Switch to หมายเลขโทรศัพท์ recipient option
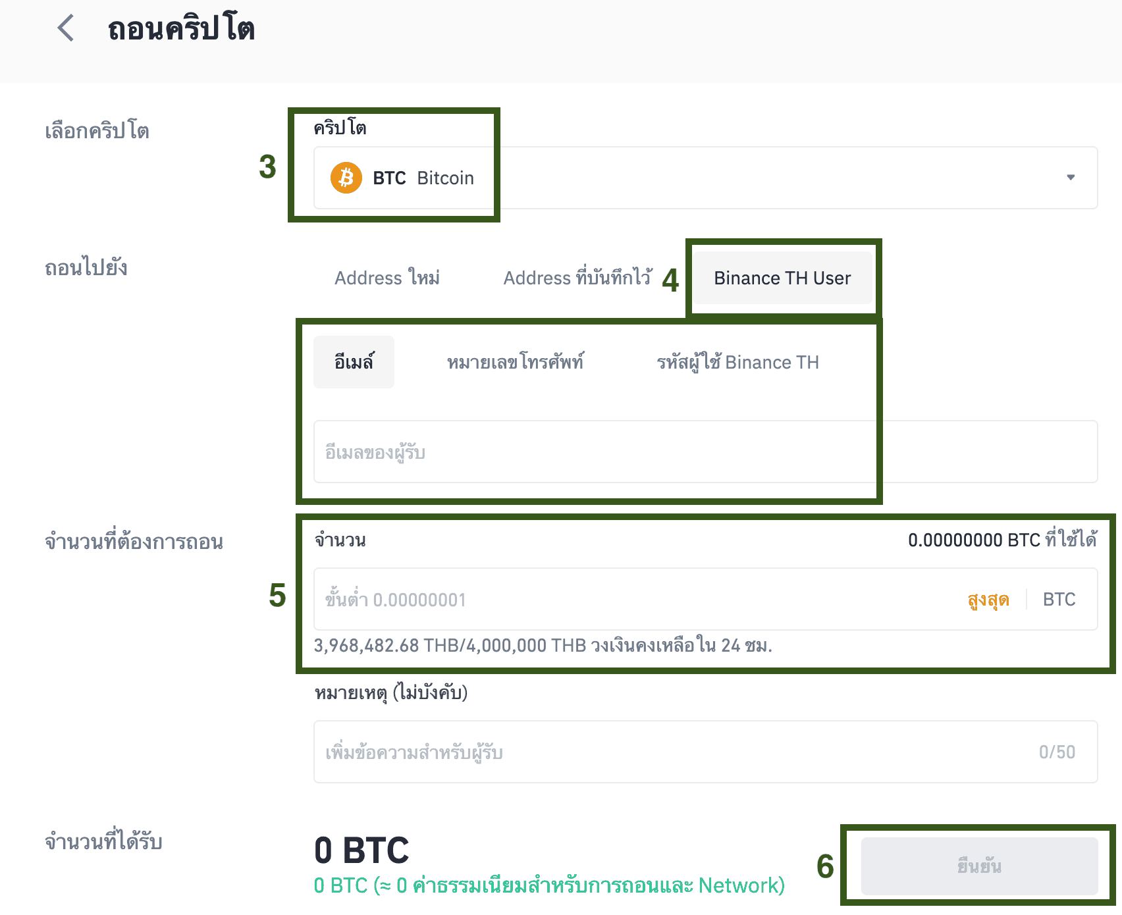The width and height of the screenshot is (1122, 915). click(x=515, y=362)
